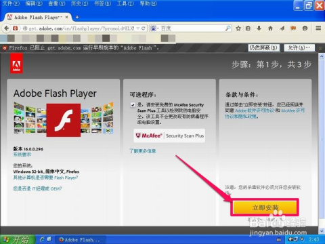The width and height of the screenshot is (325, 244).
Task: Go back with the back arrow
Action: [6, 28]
